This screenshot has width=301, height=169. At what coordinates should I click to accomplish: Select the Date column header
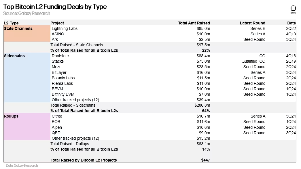point(291,23)
